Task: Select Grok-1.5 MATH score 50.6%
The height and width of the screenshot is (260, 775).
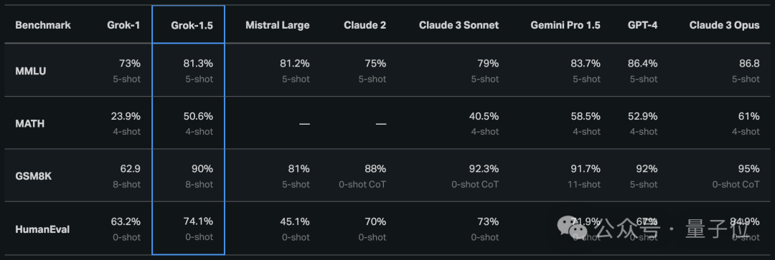Action: 198,117
